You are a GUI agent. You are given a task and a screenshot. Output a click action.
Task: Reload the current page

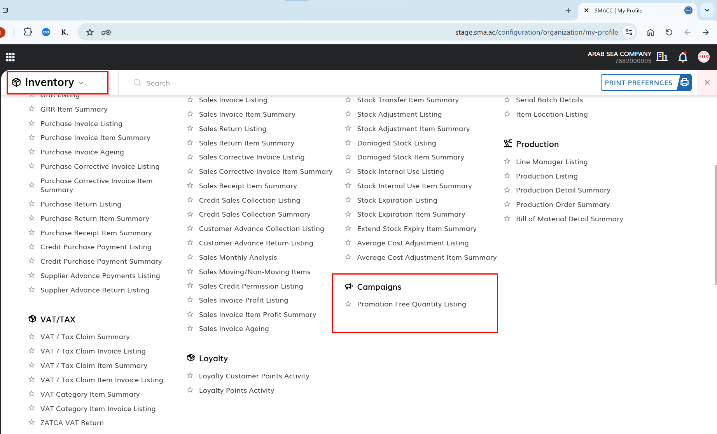tap(669, 32)
